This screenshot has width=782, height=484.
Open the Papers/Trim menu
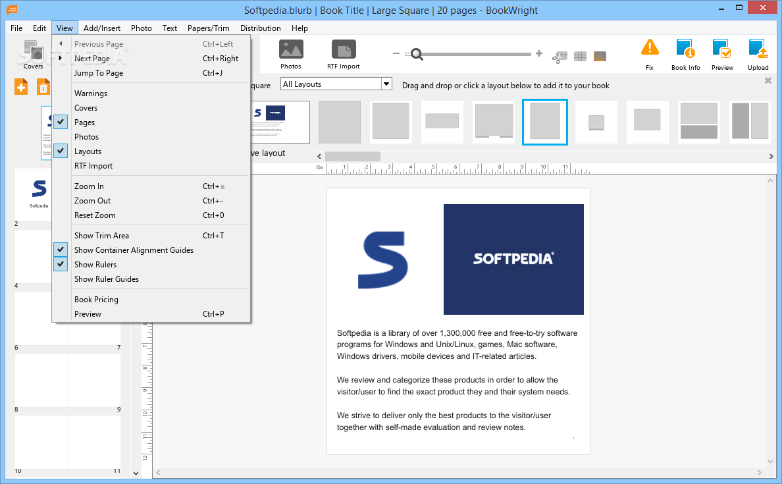pos(209,28)
